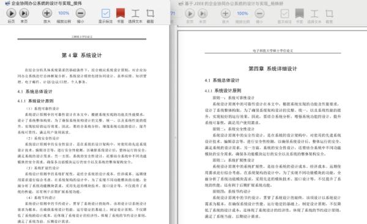Go to next page in right window
This screenshot has width=367, height=224.
tap(190, 13)
